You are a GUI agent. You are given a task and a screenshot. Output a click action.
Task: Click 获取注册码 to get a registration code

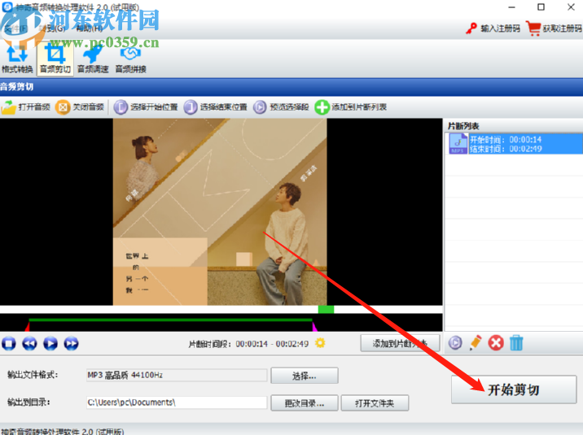click(x=554, y=28)
